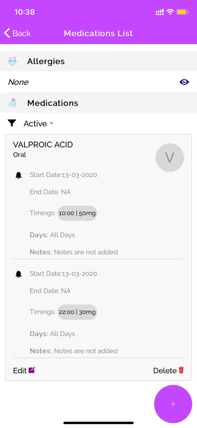Click the 10:00 50mg timing chip
This screenshot has width=197, height=428.
[x=77, y=213]
